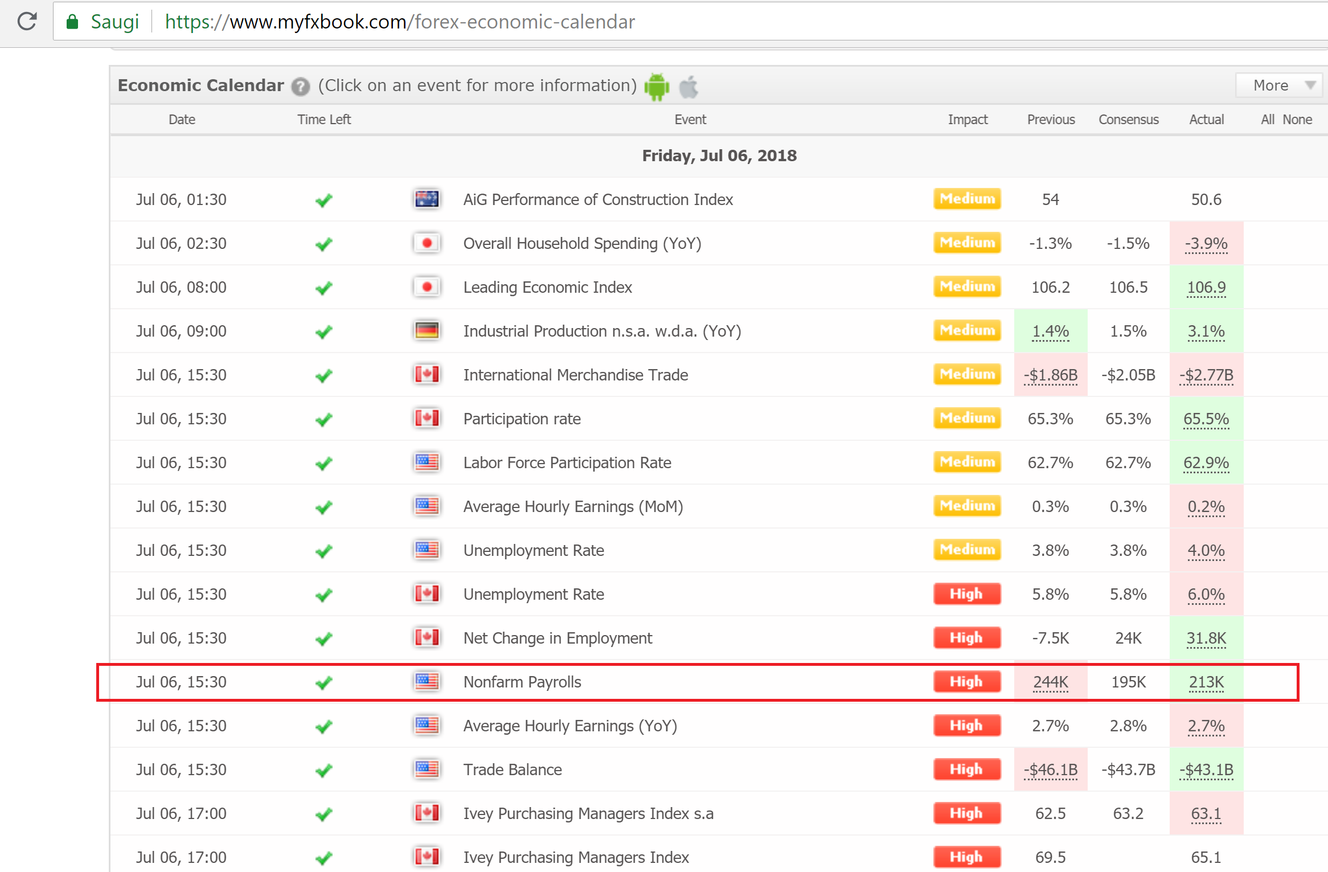Click Canada flag beside International Merchandise Trade
1328x872 pixels.
(427, 375)
